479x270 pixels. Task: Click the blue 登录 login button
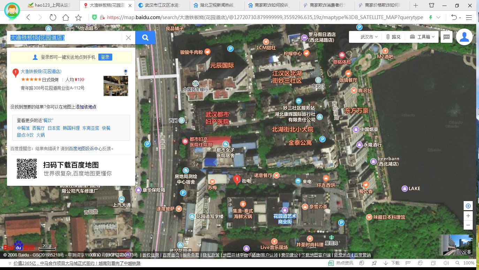105,57
